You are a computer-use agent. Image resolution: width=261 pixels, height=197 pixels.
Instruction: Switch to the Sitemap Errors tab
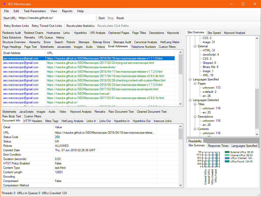[101, 42]
